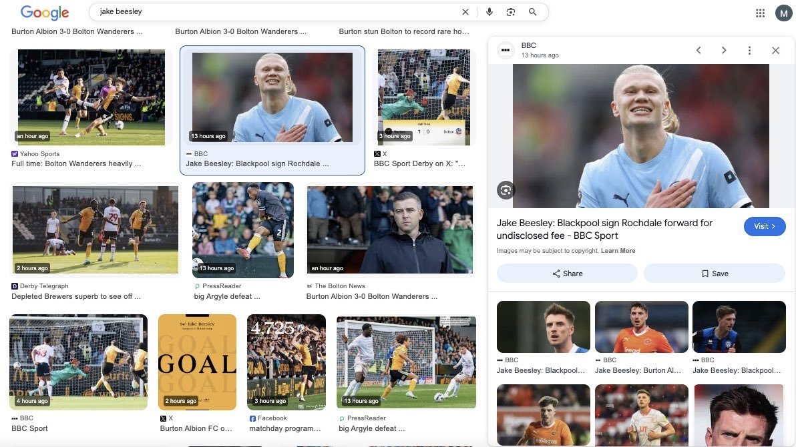The height and width of the screenshot is (447, 796).
Task: Open Derby Telegraph Depleted Brewers image
Action: click(95, 230)
